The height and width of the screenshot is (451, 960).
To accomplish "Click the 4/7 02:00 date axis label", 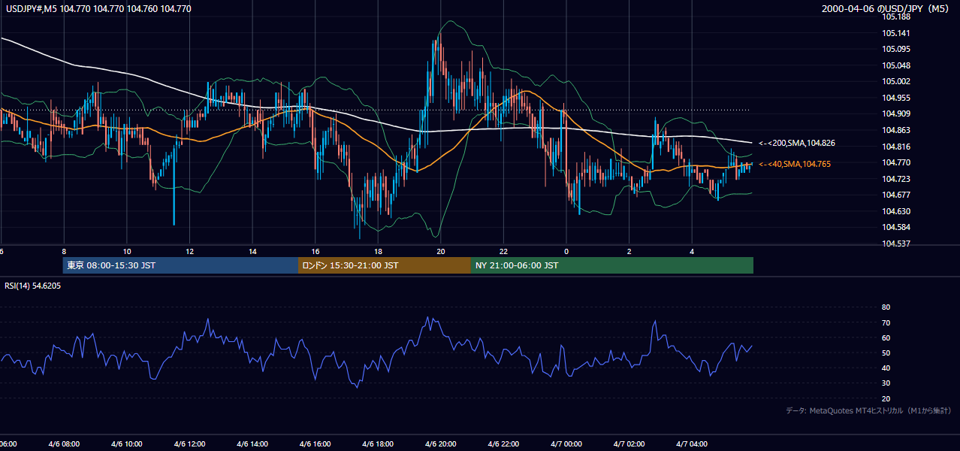I will click(629, 444).
